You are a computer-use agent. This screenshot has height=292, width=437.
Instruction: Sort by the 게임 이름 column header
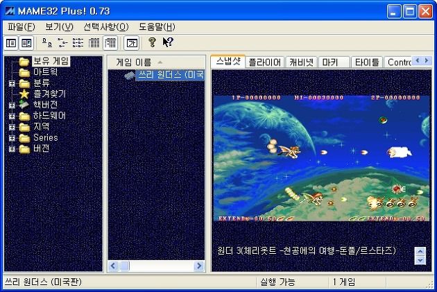click(x=156, y=62)
